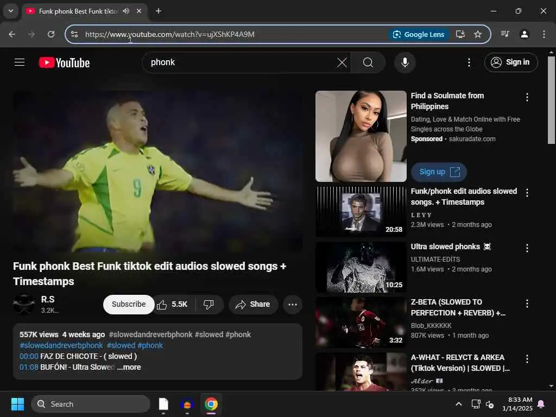Viewport: 556px width, 417px height.
Task: Open options for Soulmate ad
Action: [527, 97]
